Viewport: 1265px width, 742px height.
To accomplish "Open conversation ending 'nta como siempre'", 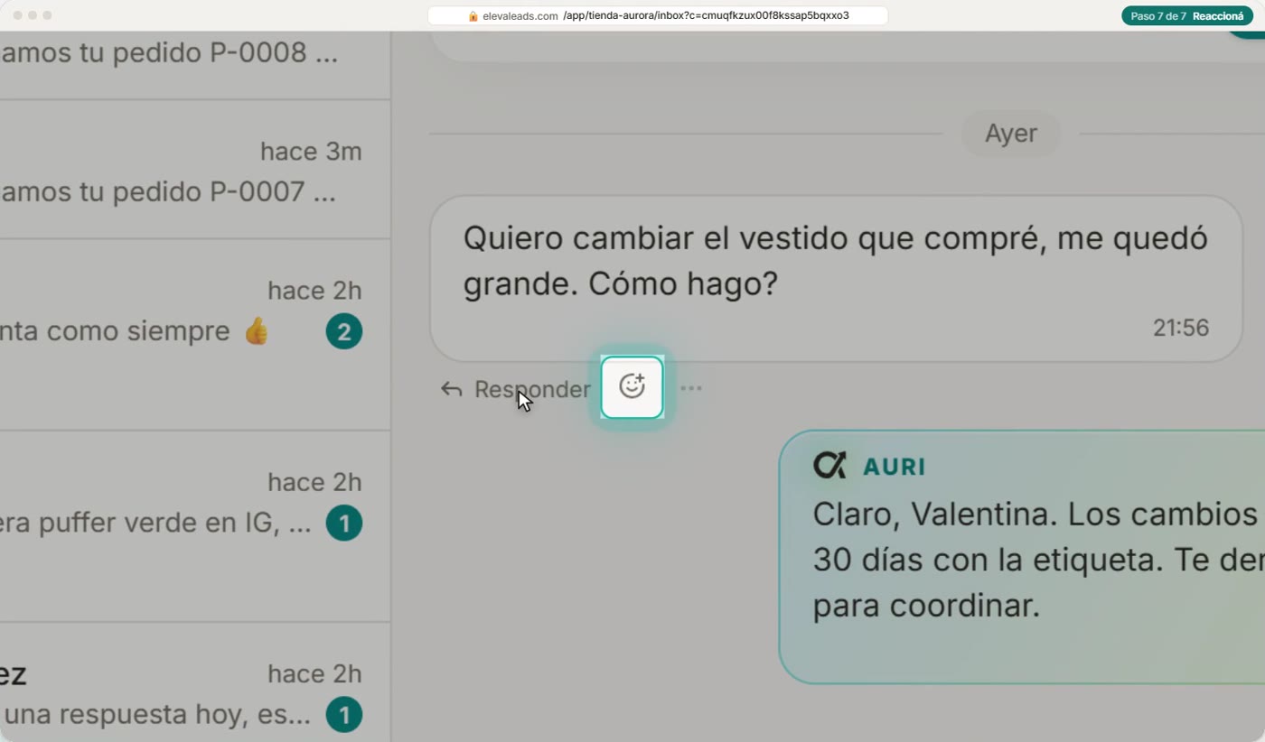I will click(195, 335).
